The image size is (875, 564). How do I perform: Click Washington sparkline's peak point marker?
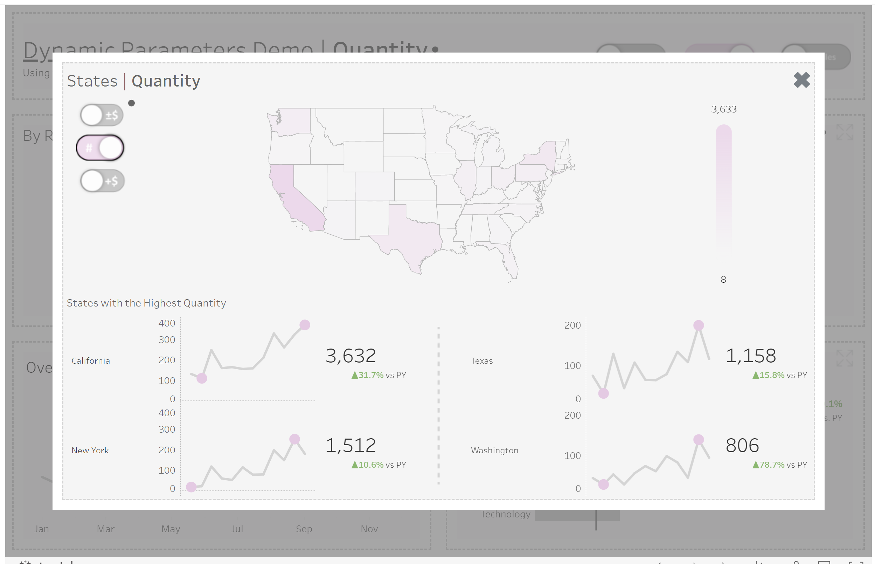pyautogui.click(x=698, y=440)
